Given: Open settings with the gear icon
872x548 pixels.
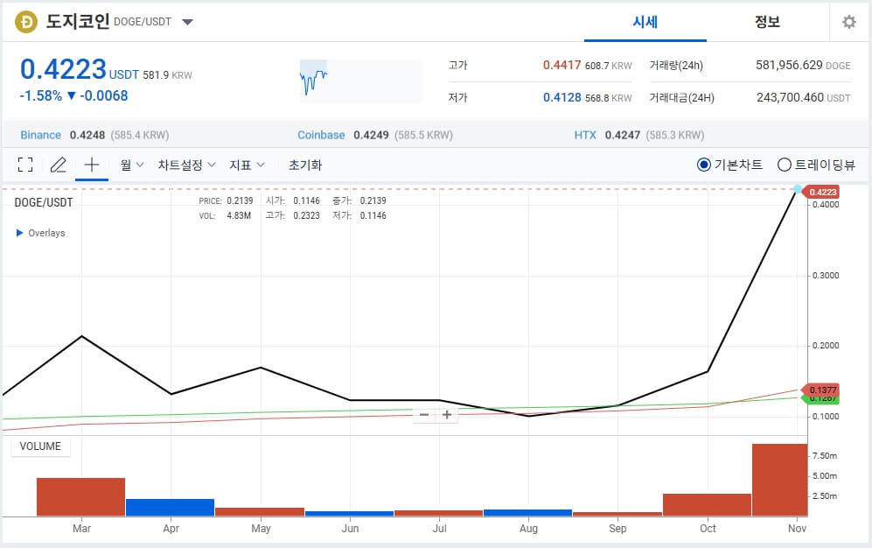Looking at the screenshot, I should pos(848,22).
